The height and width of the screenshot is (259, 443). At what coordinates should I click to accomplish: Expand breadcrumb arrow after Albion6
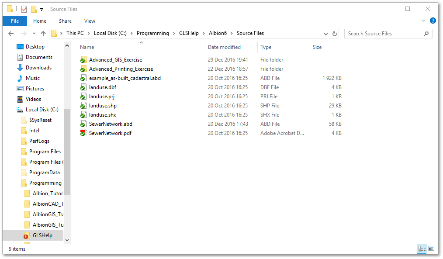[x=232, y=34]
